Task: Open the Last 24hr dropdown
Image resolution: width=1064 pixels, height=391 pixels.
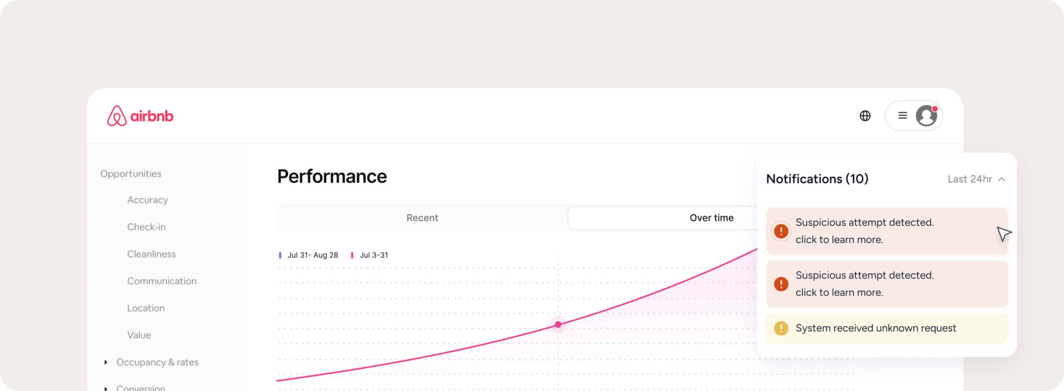Action: click(x=976, y=179)
